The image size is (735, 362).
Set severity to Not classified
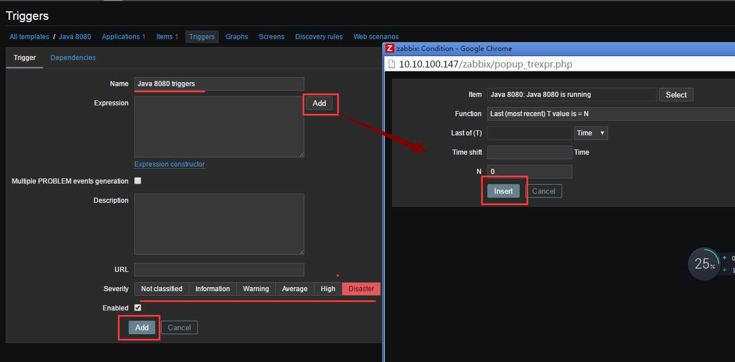[162, 289]
